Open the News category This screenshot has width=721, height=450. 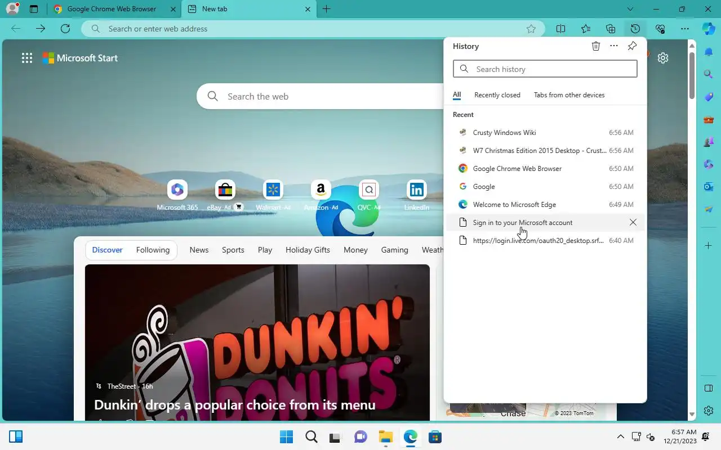[x=199, y=250]
